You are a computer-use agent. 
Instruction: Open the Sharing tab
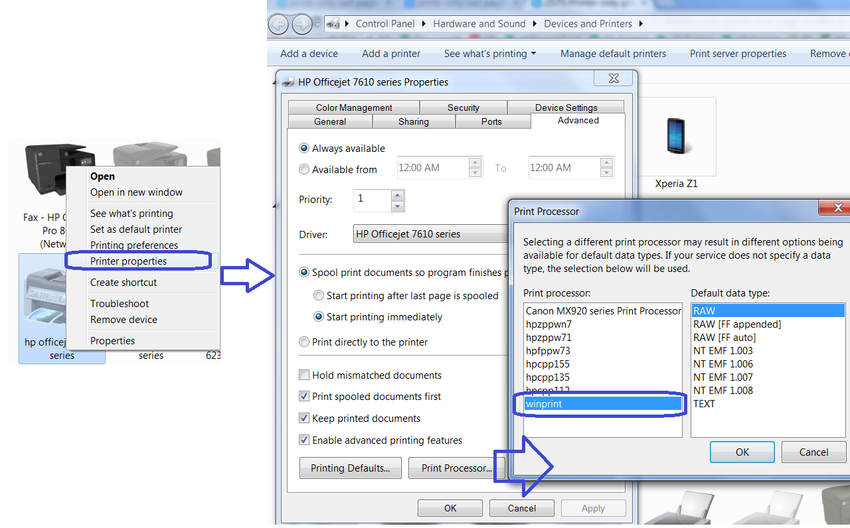(x=414, y=121)
